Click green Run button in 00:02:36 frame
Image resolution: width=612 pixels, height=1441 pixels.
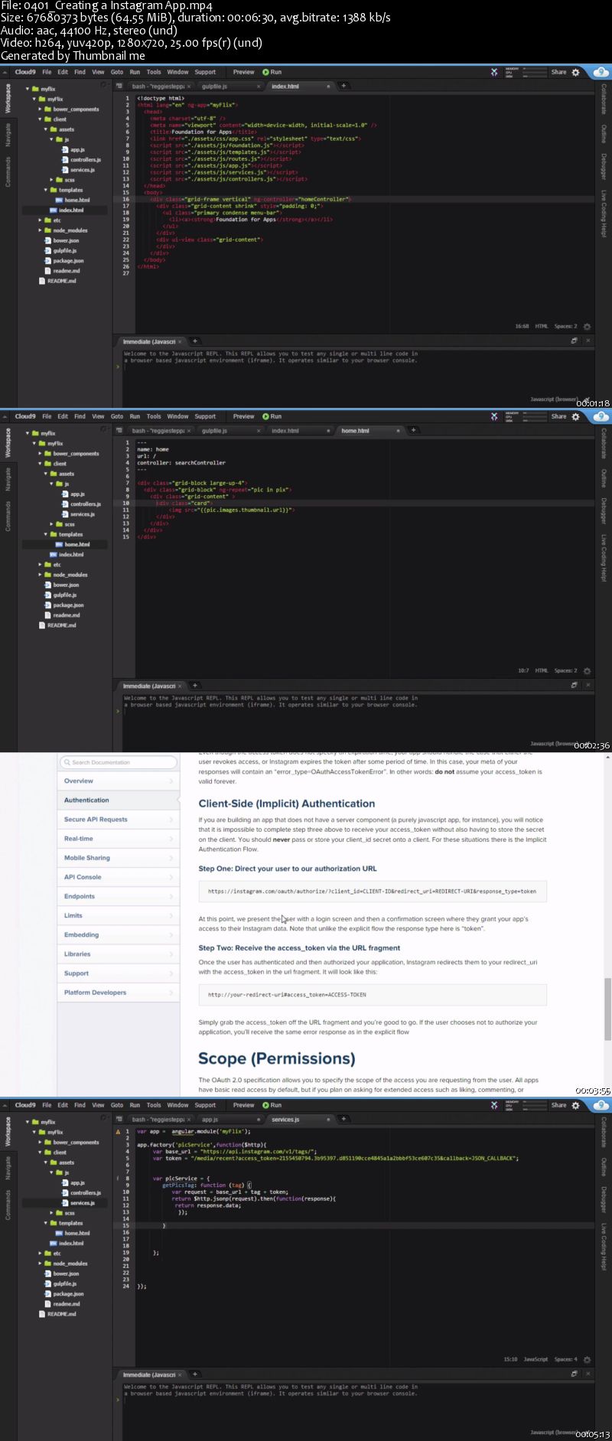272,416
